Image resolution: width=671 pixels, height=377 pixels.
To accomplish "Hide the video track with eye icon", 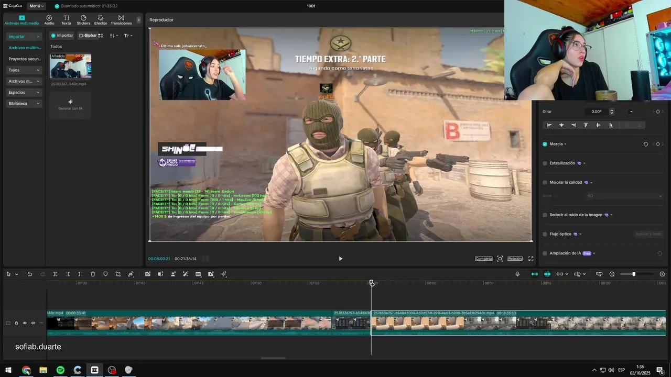I will pyautogui.click(x=25, y=323).
